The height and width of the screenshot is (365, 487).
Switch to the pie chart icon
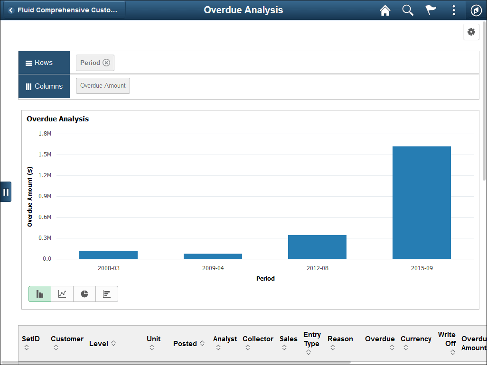[x=84, y=293]
